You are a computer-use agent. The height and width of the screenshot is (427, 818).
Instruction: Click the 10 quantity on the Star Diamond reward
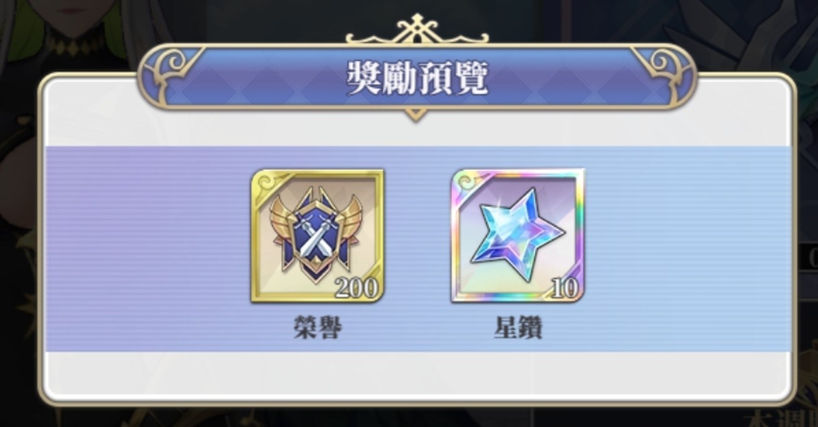[564, 288]
